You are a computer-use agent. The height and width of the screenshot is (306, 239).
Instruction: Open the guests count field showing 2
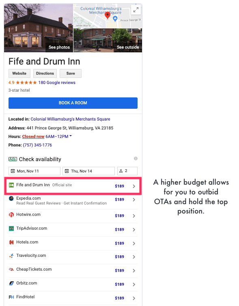(x=127, y=171)
